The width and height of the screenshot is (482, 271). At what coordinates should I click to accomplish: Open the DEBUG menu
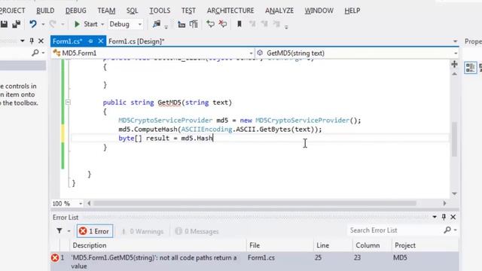[75, 11]
